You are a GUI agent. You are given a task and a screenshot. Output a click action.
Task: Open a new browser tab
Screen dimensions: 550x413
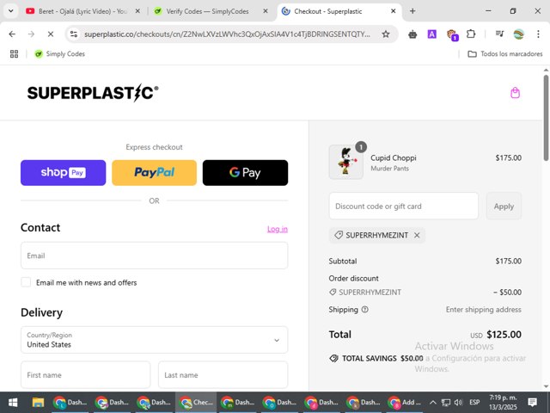click(412, 11)
